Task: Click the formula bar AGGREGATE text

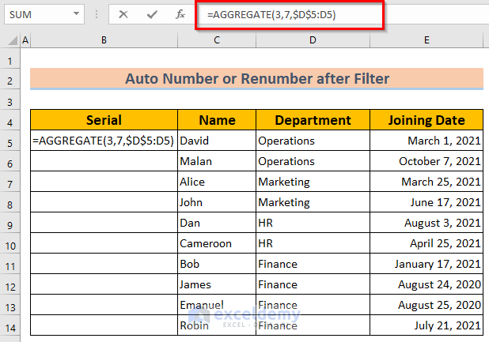Action: pyautogui.click(x=262, y=15)
